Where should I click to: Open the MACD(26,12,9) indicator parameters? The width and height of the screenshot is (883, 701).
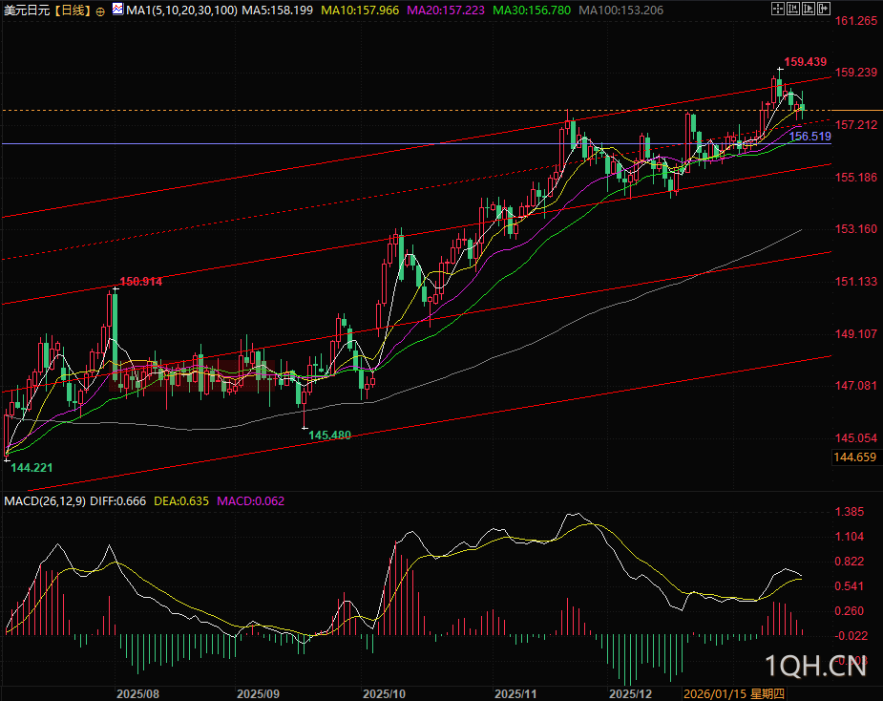click(x=47, y=500)
